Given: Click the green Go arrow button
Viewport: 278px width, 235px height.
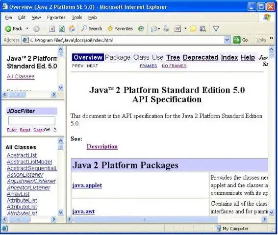Looking at the screenshot, I should coord(237,40).
